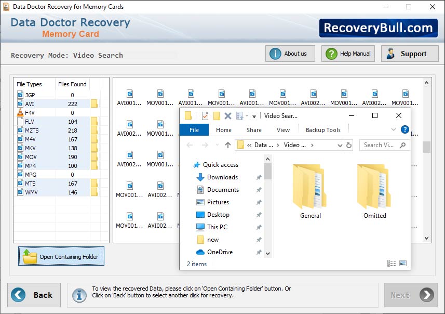Open Desktop in navigation pane
445x314 pixels.
[213, 215]
